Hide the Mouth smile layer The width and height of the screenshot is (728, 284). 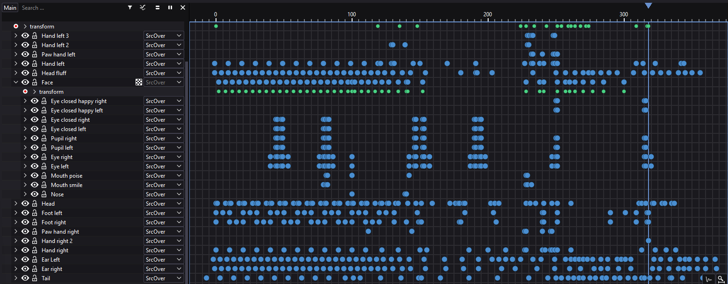point(35,185)
